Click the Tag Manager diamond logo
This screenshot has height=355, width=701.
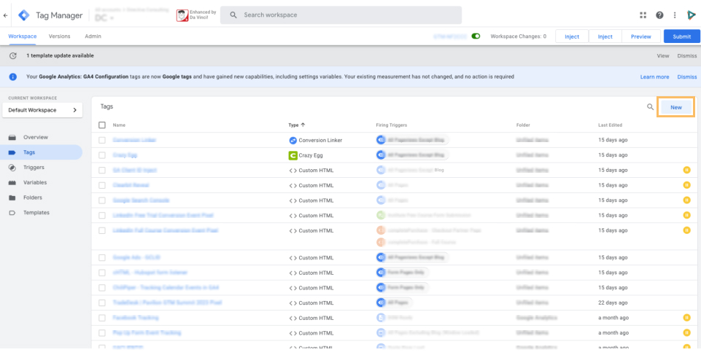click(x=23, y=15)
